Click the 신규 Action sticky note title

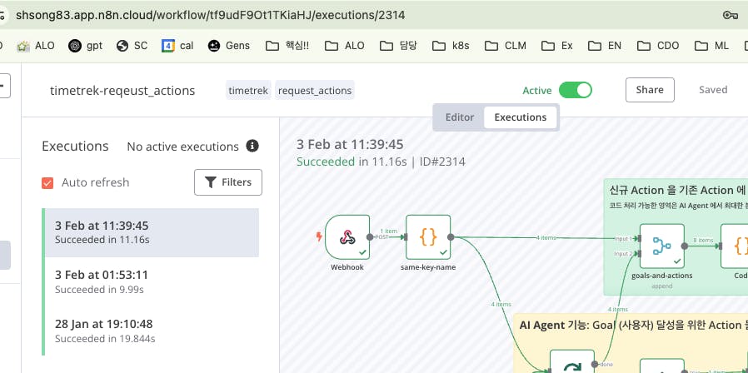pos(678,191)
